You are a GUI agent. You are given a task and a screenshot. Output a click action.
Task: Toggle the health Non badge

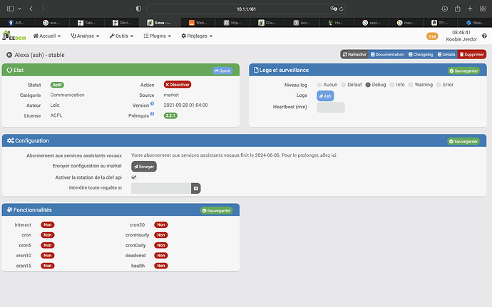click(x=161, y=266)
